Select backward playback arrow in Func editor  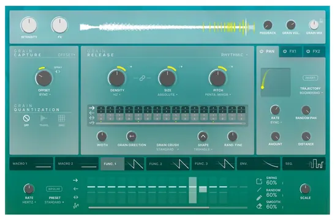pos(75,189)
